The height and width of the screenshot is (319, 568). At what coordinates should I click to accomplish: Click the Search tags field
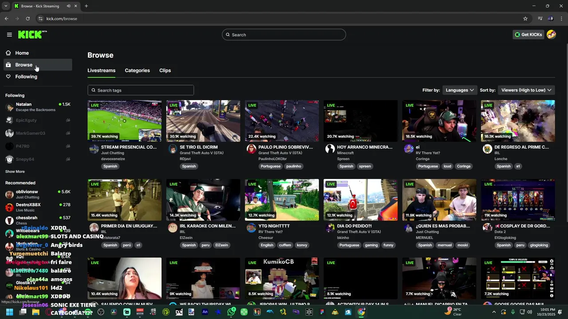(x=141, y=90)
